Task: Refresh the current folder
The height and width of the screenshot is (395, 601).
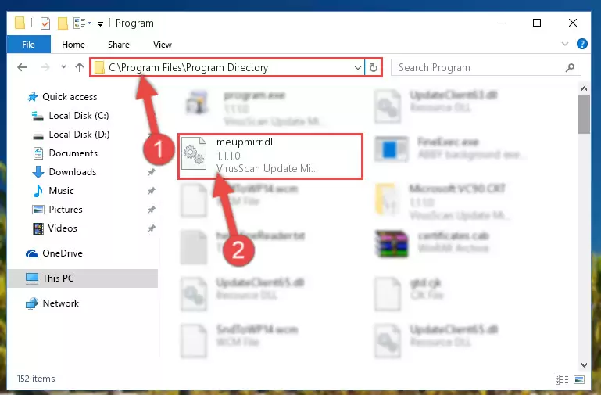Action: tap(374, 68)
